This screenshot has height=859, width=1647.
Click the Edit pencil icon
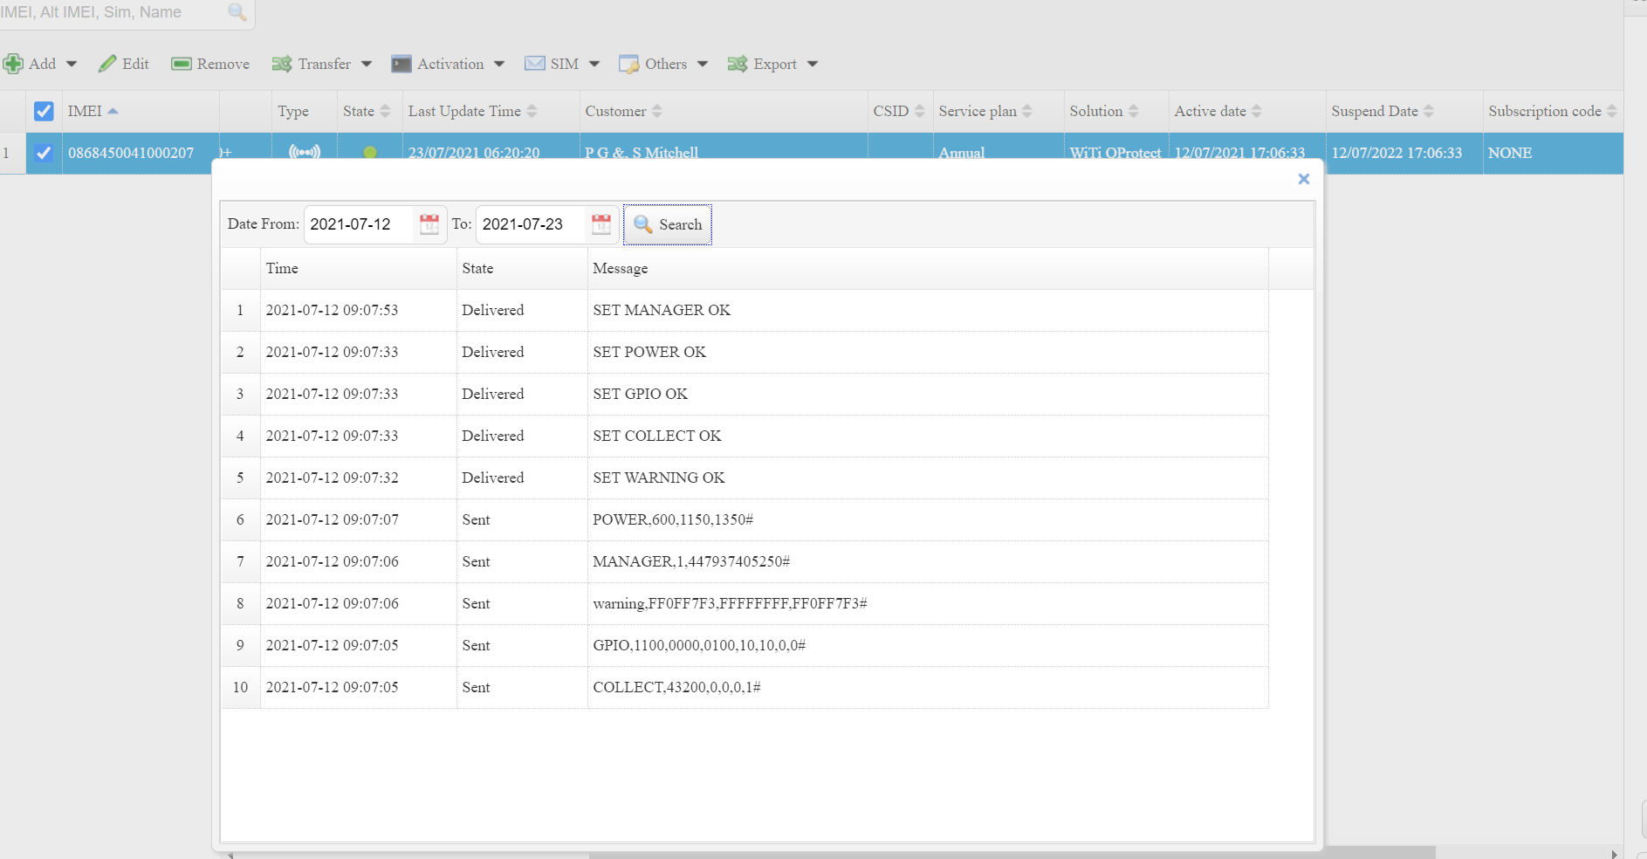(107, 64)
